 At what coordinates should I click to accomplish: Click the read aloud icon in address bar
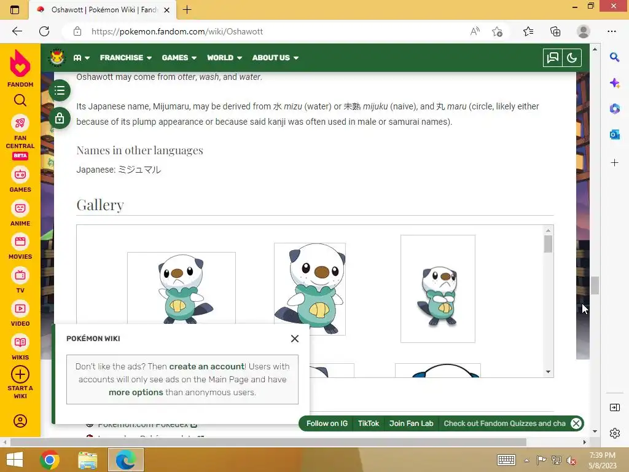coord(475,31)
